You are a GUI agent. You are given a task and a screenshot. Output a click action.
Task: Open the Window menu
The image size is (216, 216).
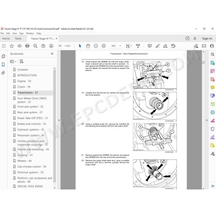[x=30, y=33]
